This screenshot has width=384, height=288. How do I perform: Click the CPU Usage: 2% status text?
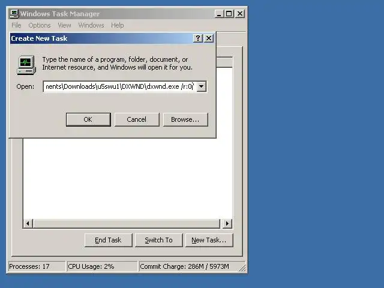[91, 266]
